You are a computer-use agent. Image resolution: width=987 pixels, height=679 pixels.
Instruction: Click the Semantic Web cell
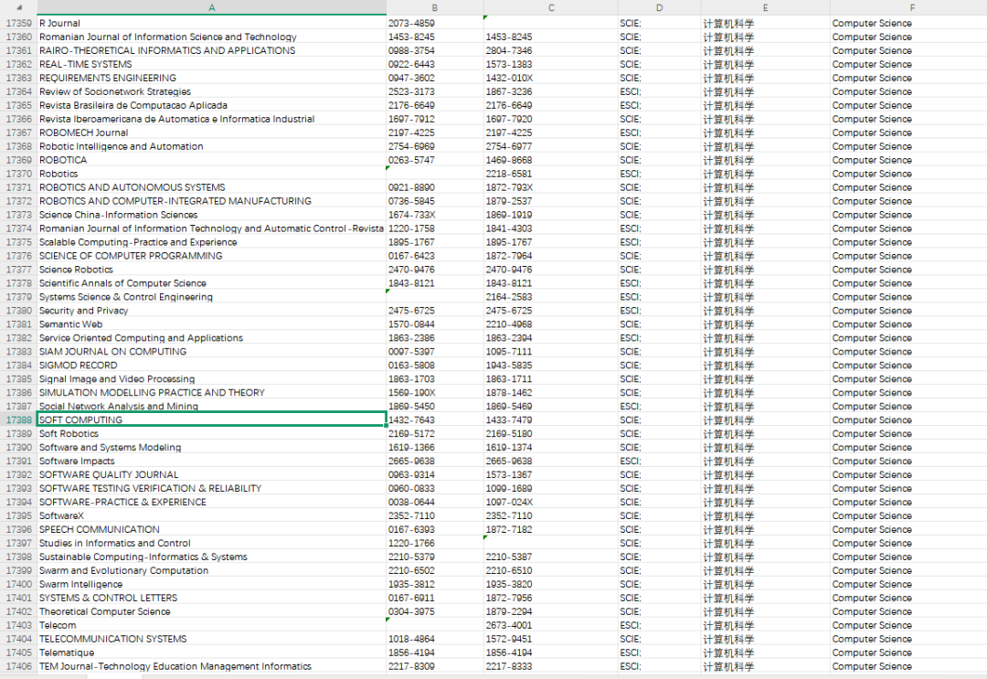[211, 324]
